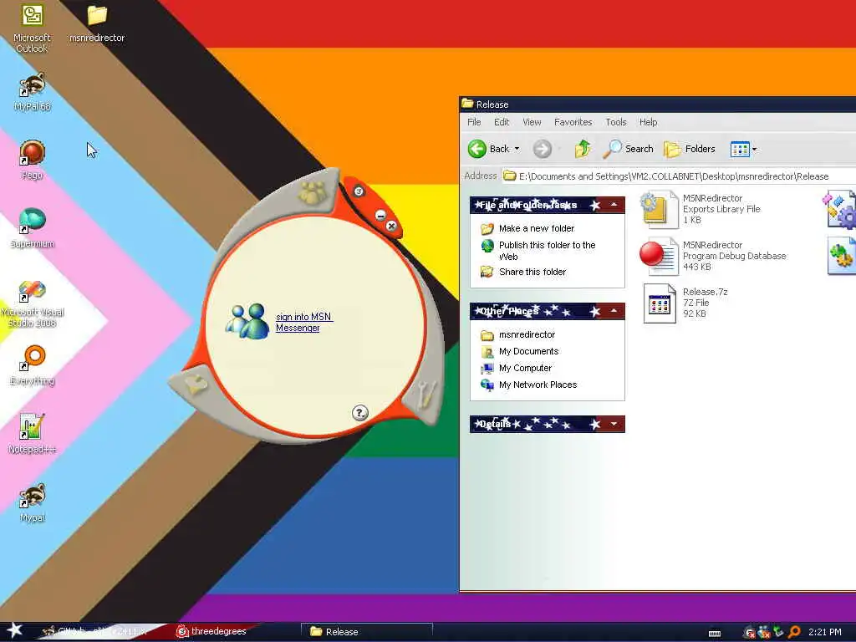Select the Supermium desktop shortcut

coord(33,228)
